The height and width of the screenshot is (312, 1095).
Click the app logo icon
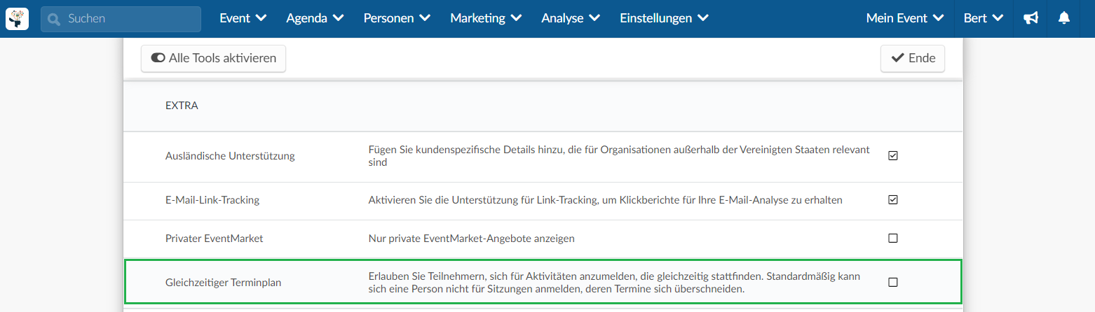click(x=17, y=19)
